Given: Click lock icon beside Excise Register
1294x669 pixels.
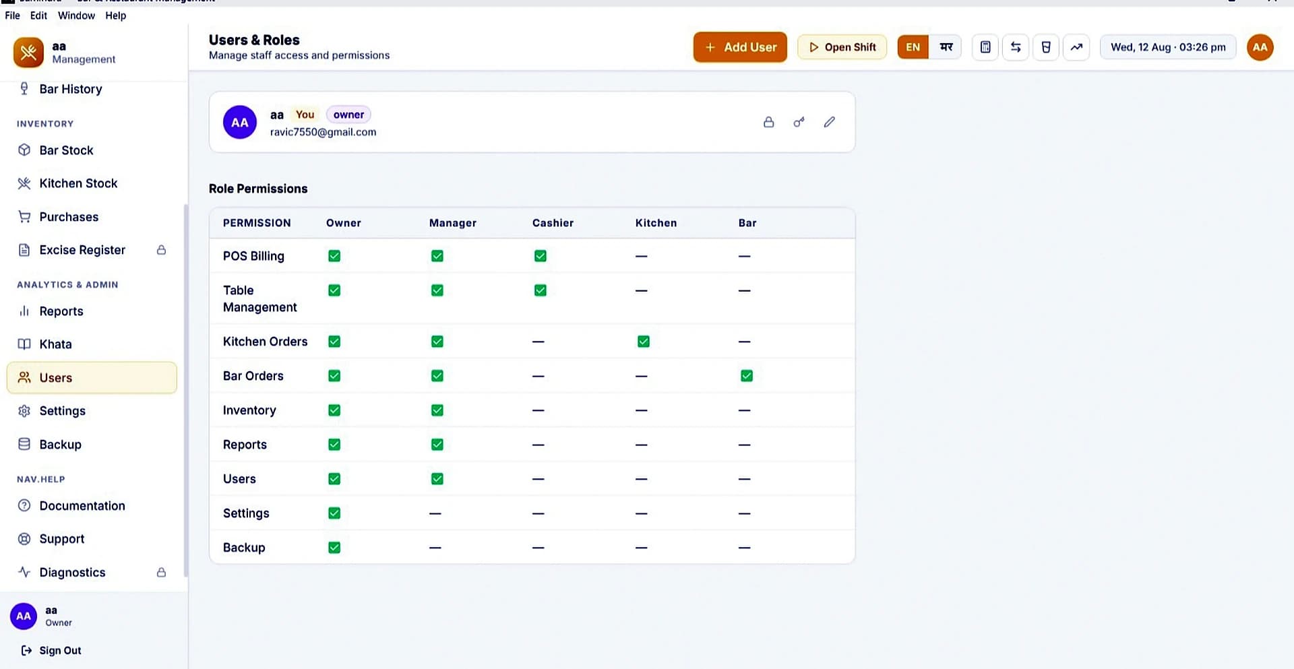Looking at the screenshot, I should [162, 250].
